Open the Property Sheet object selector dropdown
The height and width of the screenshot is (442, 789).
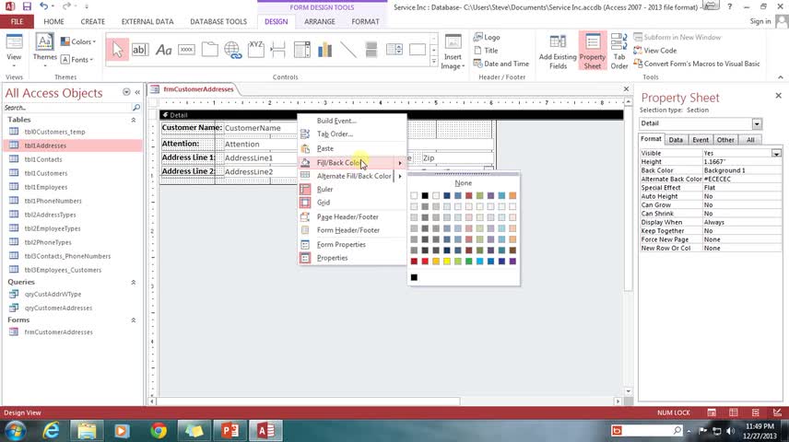[x=757, y=123]
